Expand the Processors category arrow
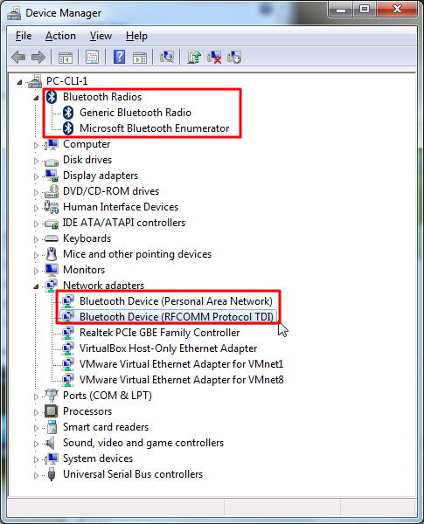The height and width of the screenshot is (524, 424). click(x=36, y=412)
